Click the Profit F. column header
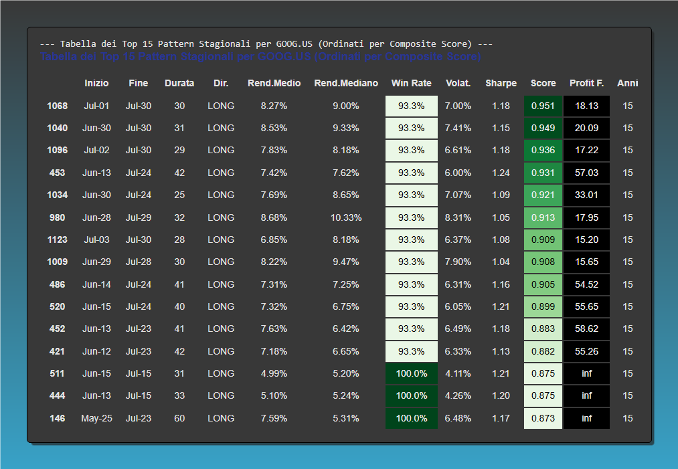This screenshot has width=678, height=469. click(x=586, y=83)
